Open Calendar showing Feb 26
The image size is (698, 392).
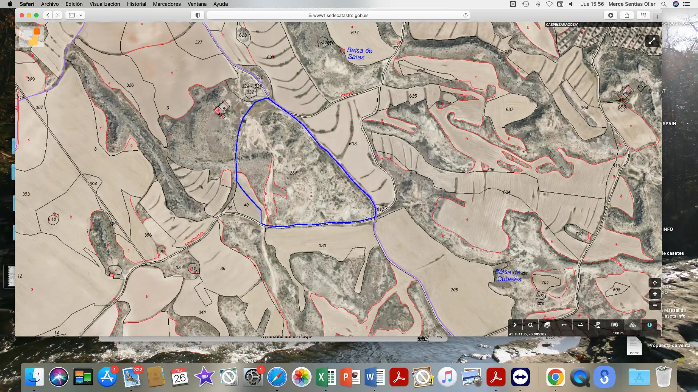180,377
